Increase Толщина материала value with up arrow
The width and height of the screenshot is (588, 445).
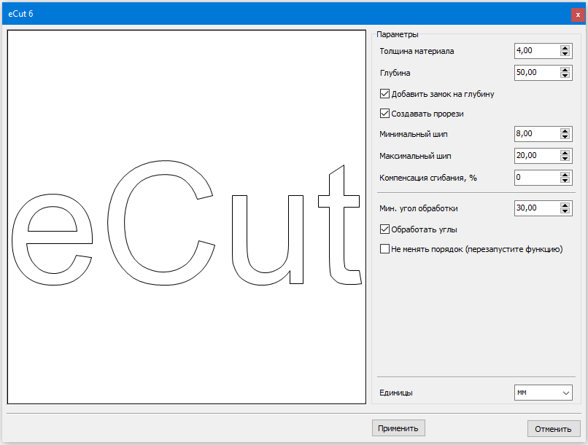tap(565, 48)
